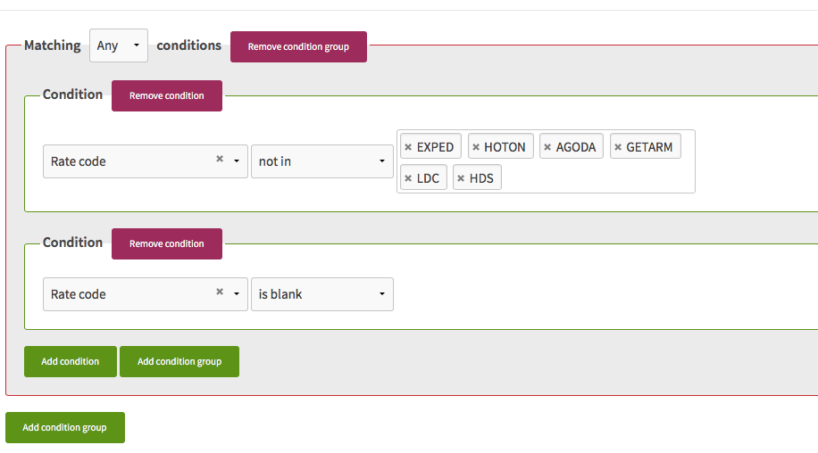Clear the second Rate code field selection
This screenshot has height=453, width=818.
pos(220,292)
